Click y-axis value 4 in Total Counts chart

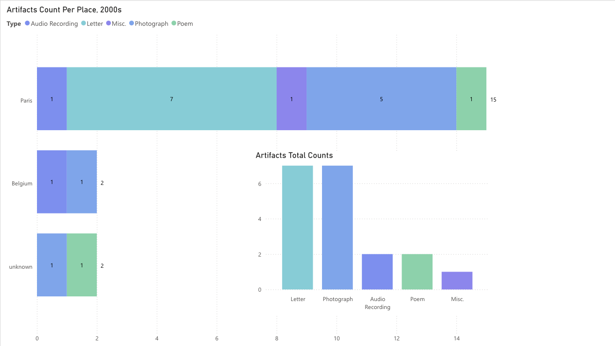(x=259, y=219)
